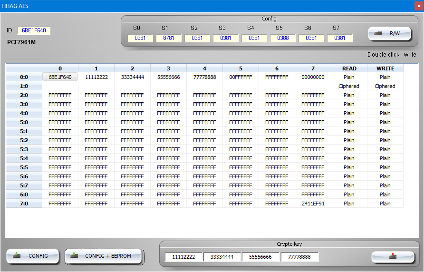Click crypto key field 33334444
Image resolution: width=424 pixels, height=272 pixels.
click(222, 257)
